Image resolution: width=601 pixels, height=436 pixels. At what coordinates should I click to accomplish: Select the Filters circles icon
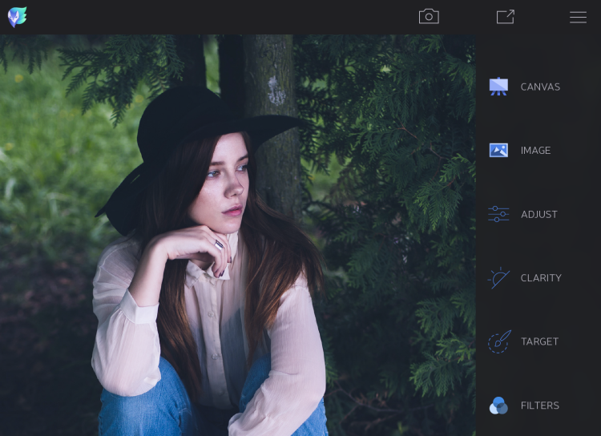[498, 406]
